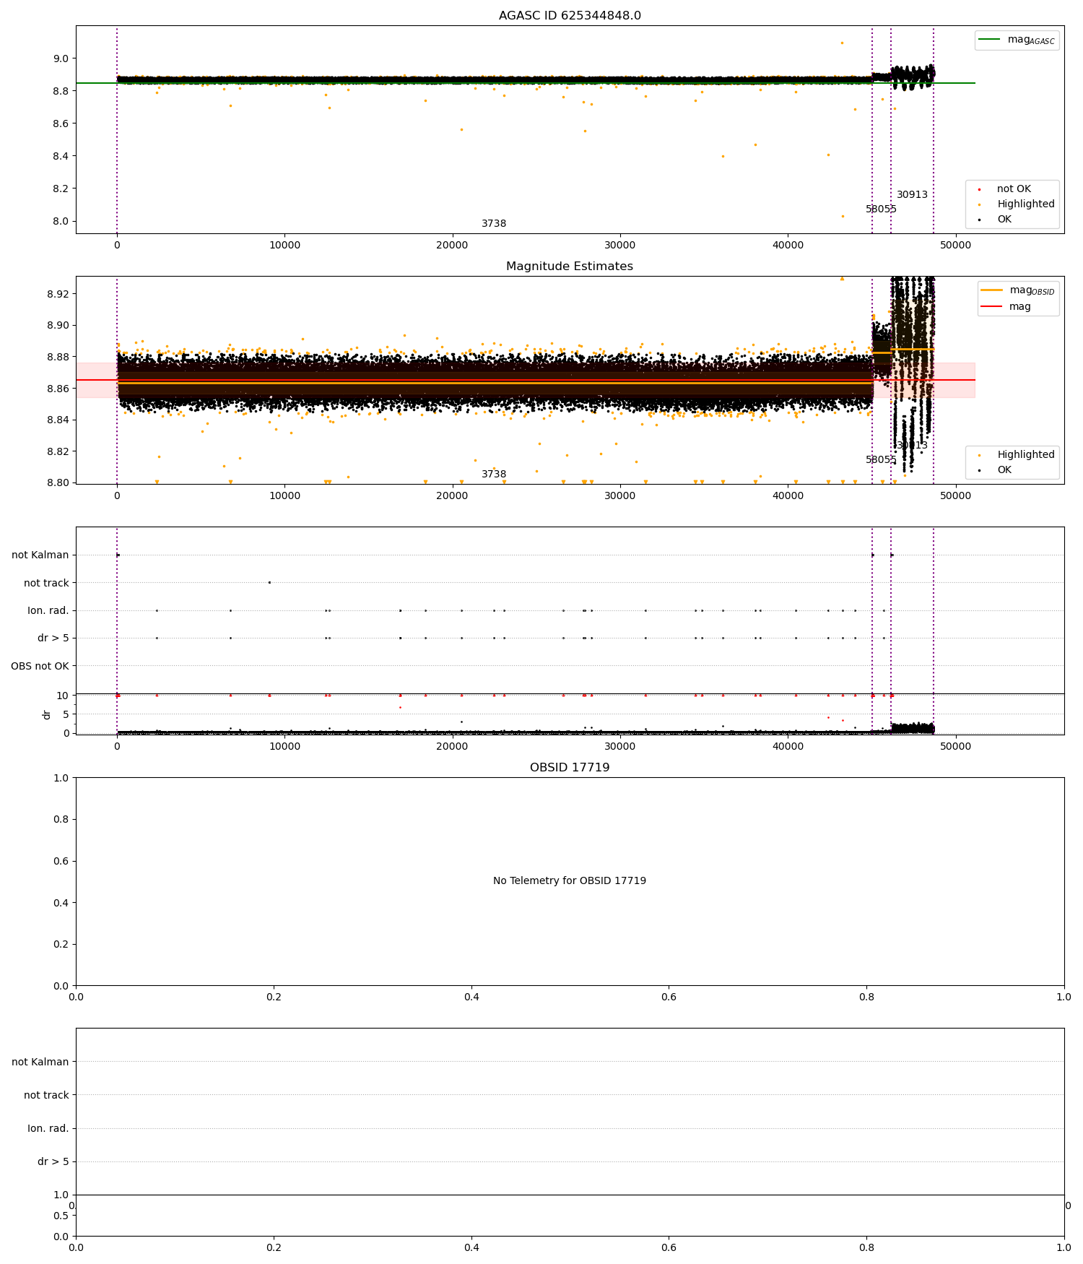This screenshot has width=1083, height=1264.
Task: Click the 0.6 y-axis tick in OBSID 17719 plot
Action: coord(61,861)
